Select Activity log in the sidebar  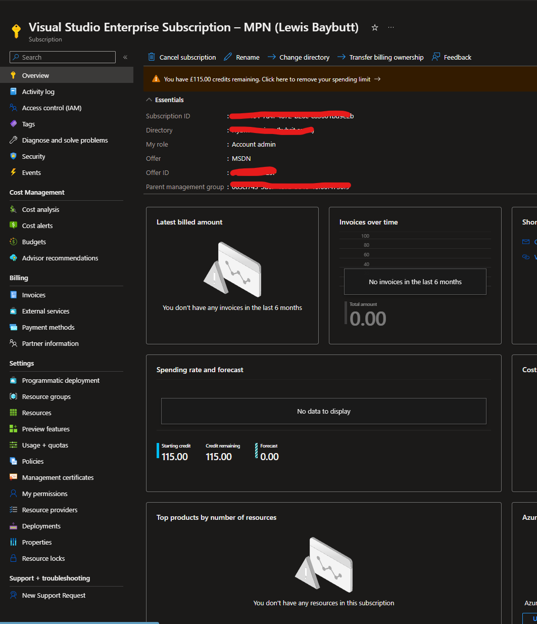coord(38,92)
